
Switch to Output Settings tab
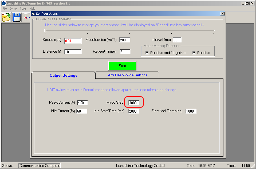click(x=63, y=75)
